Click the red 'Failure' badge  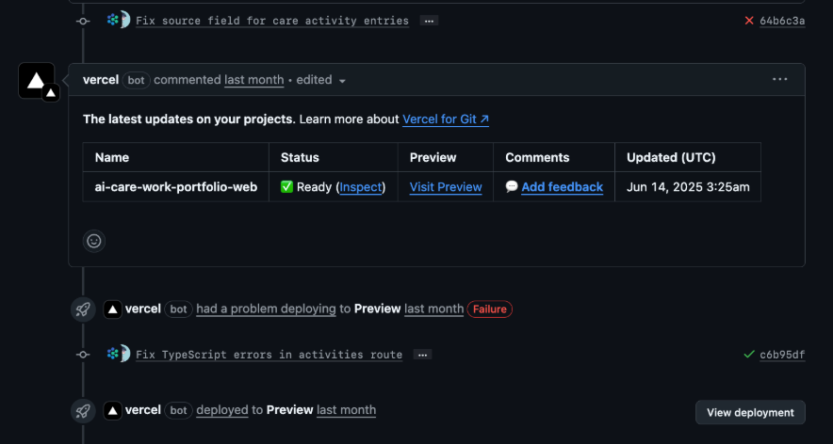click(x=489, y=309)
